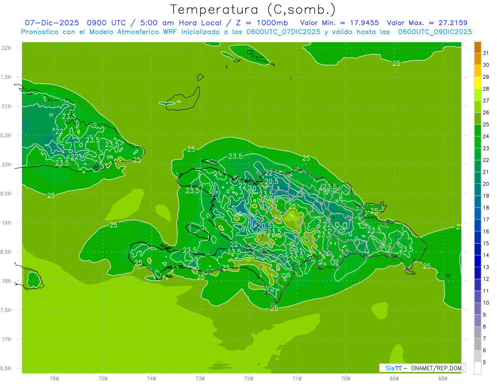Open the ONAMET/REP.DOM. watermark link
Screen dimensions: 497x384
[x=436, y=368]
